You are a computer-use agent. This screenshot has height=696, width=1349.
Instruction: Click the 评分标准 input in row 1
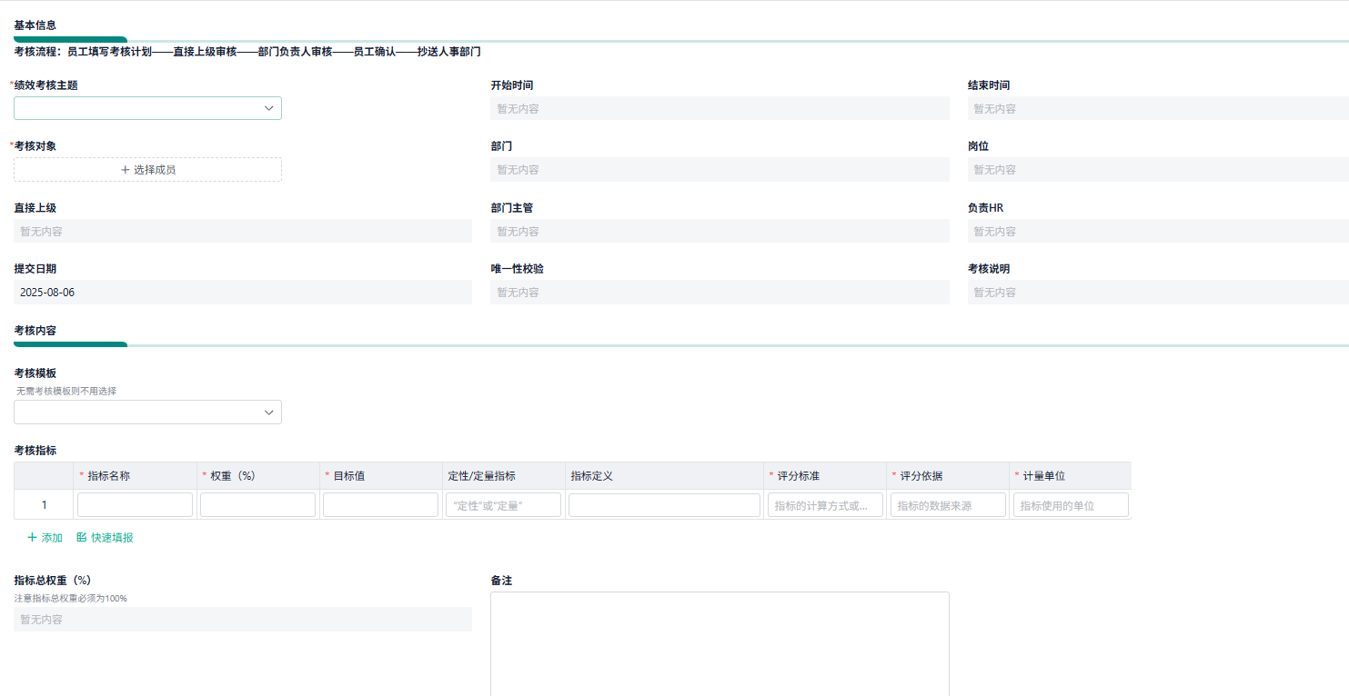click(825, 505)
